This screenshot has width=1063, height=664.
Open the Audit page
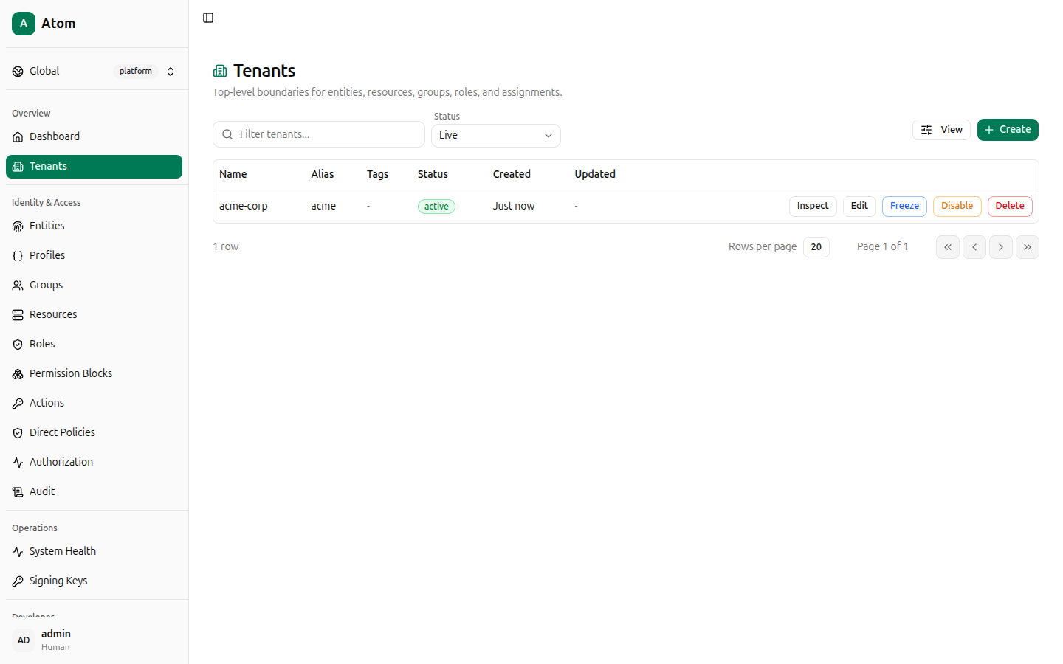[x=94, y=492]
